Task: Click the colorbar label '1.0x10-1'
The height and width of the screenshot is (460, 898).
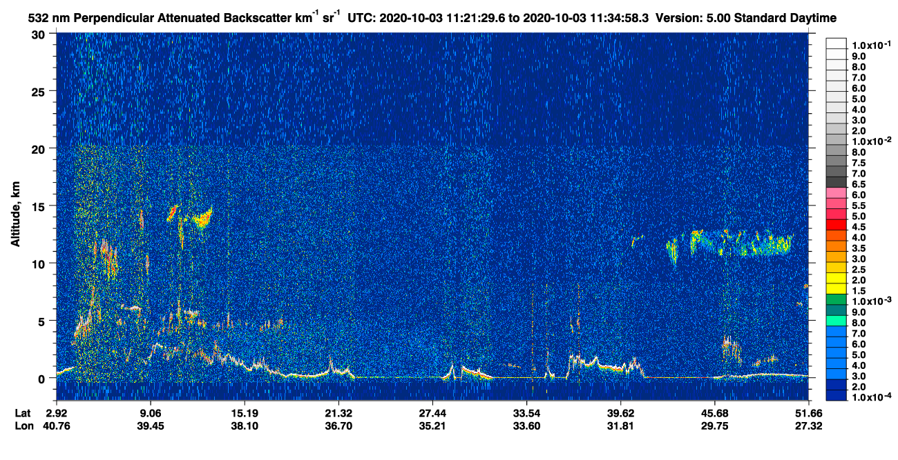Action: (871, 45)
